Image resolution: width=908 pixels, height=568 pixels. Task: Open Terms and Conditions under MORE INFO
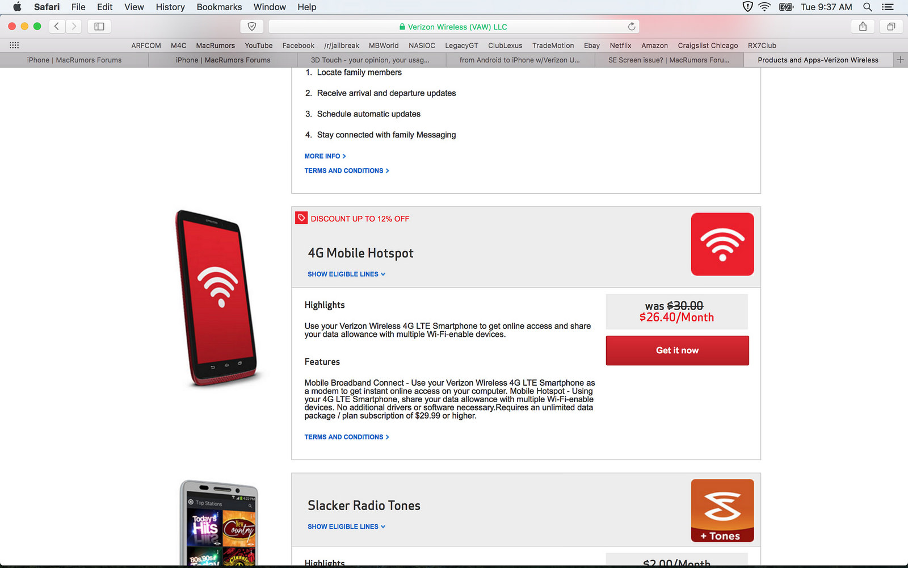tap(347, 170)
